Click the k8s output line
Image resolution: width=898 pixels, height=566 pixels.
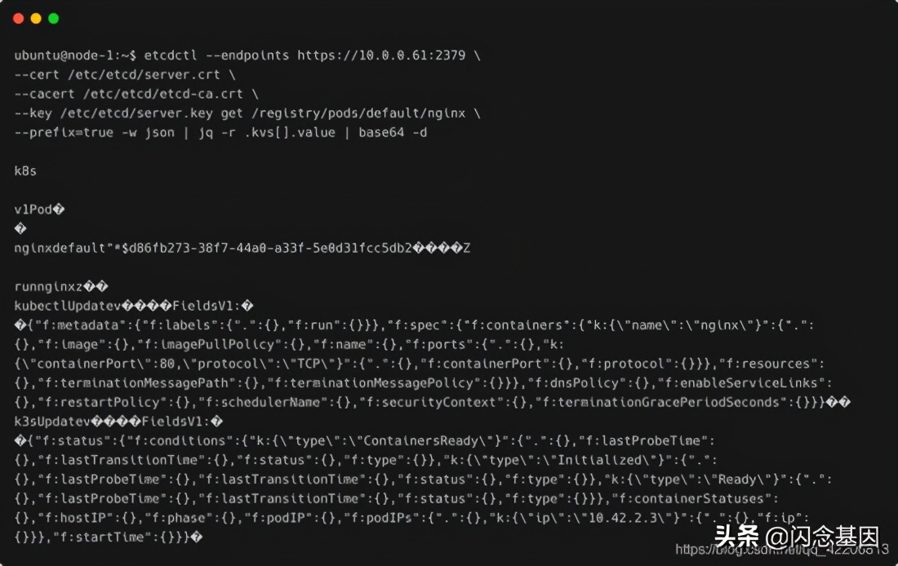tap(25, 171)
